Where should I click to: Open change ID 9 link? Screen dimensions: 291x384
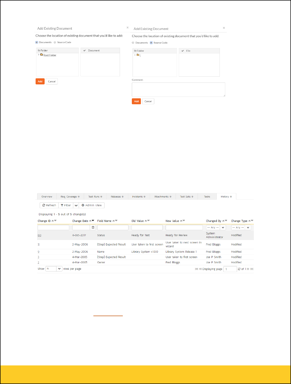tap(38, 252)
